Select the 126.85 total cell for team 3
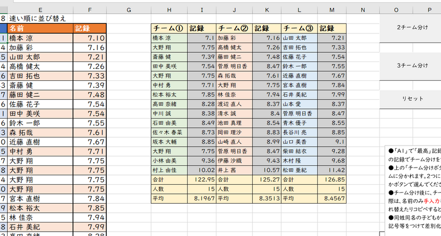This screenshot has width=441, height=236. coord(331,179)
